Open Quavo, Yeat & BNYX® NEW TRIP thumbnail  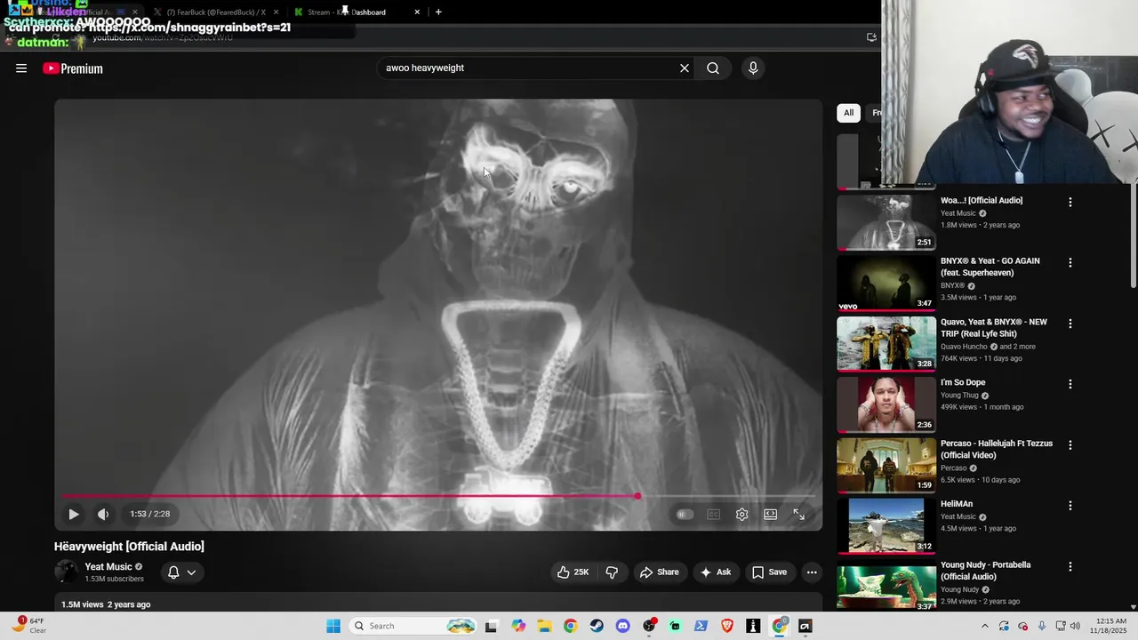(886, 343)
